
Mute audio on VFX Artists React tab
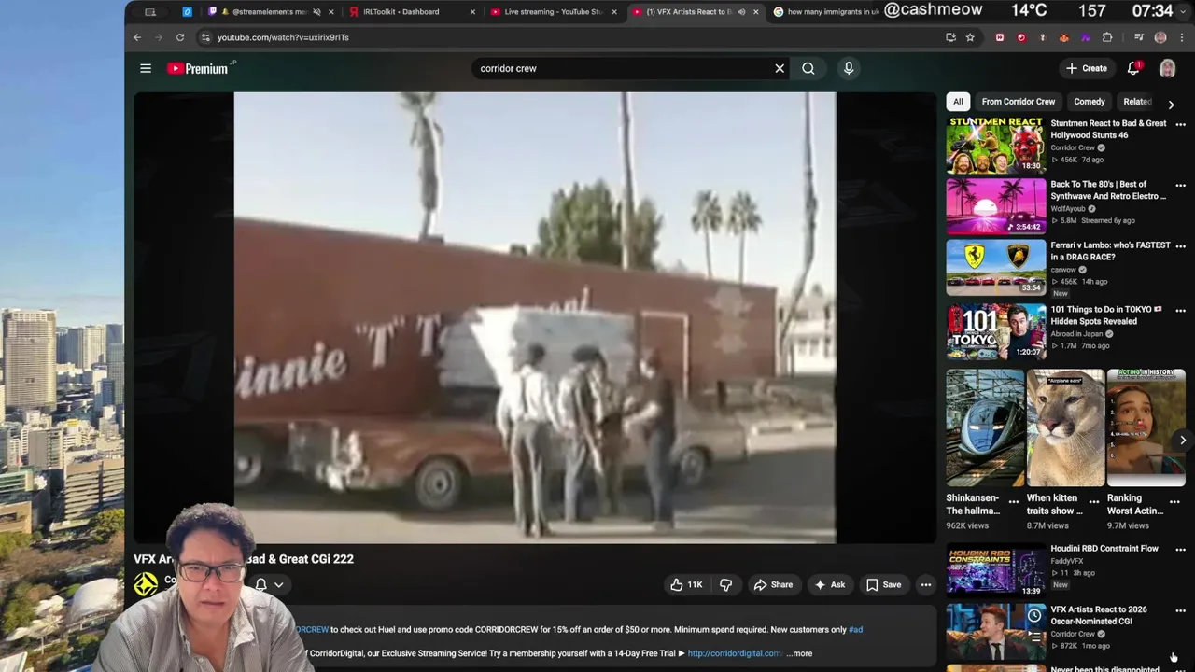click(x=741, y=12)
